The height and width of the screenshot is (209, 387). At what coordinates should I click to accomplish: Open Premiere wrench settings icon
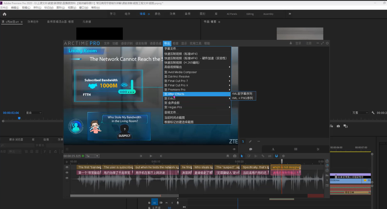373,113
